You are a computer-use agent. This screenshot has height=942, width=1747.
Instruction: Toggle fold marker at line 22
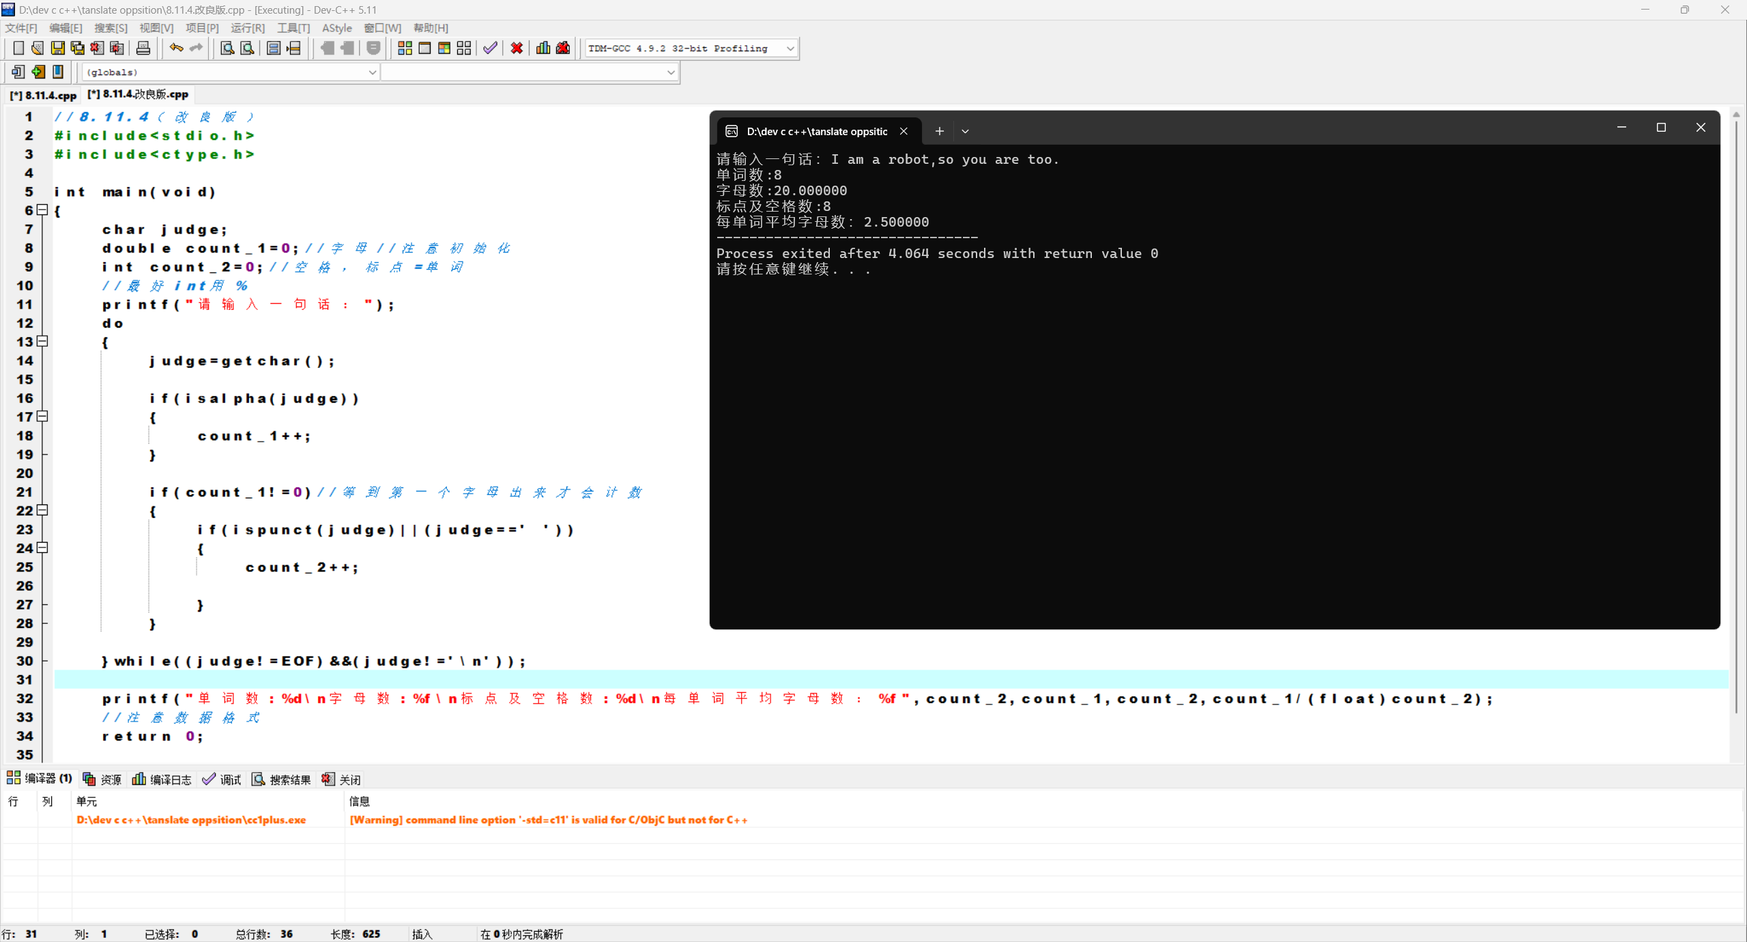[x=42, y=510]
